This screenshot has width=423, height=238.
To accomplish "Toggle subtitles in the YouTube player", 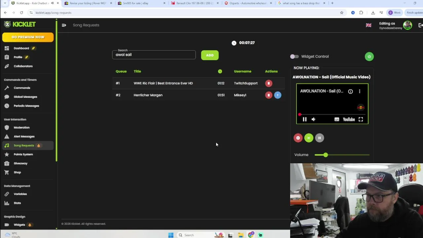I will [337, 119].
